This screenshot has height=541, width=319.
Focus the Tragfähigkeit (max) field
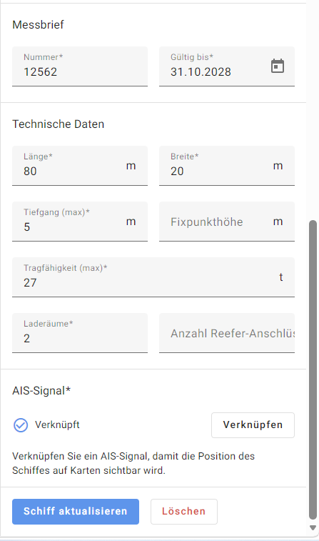(x=153, y=277)
